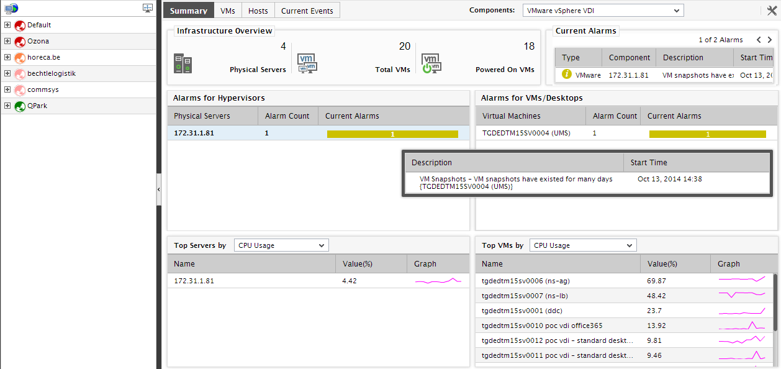
Task: Open the tools settings icon beside Components
Action: [772, 10]
